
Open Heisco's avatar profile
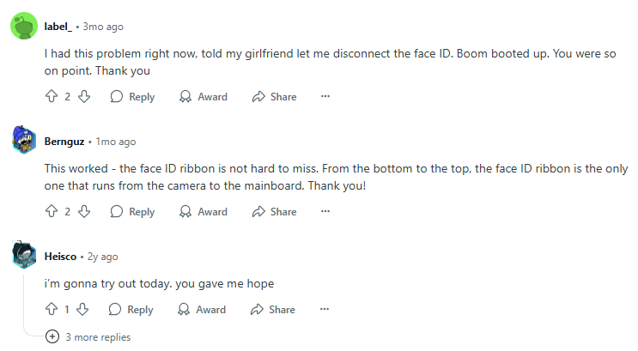[x=24, y=255]
